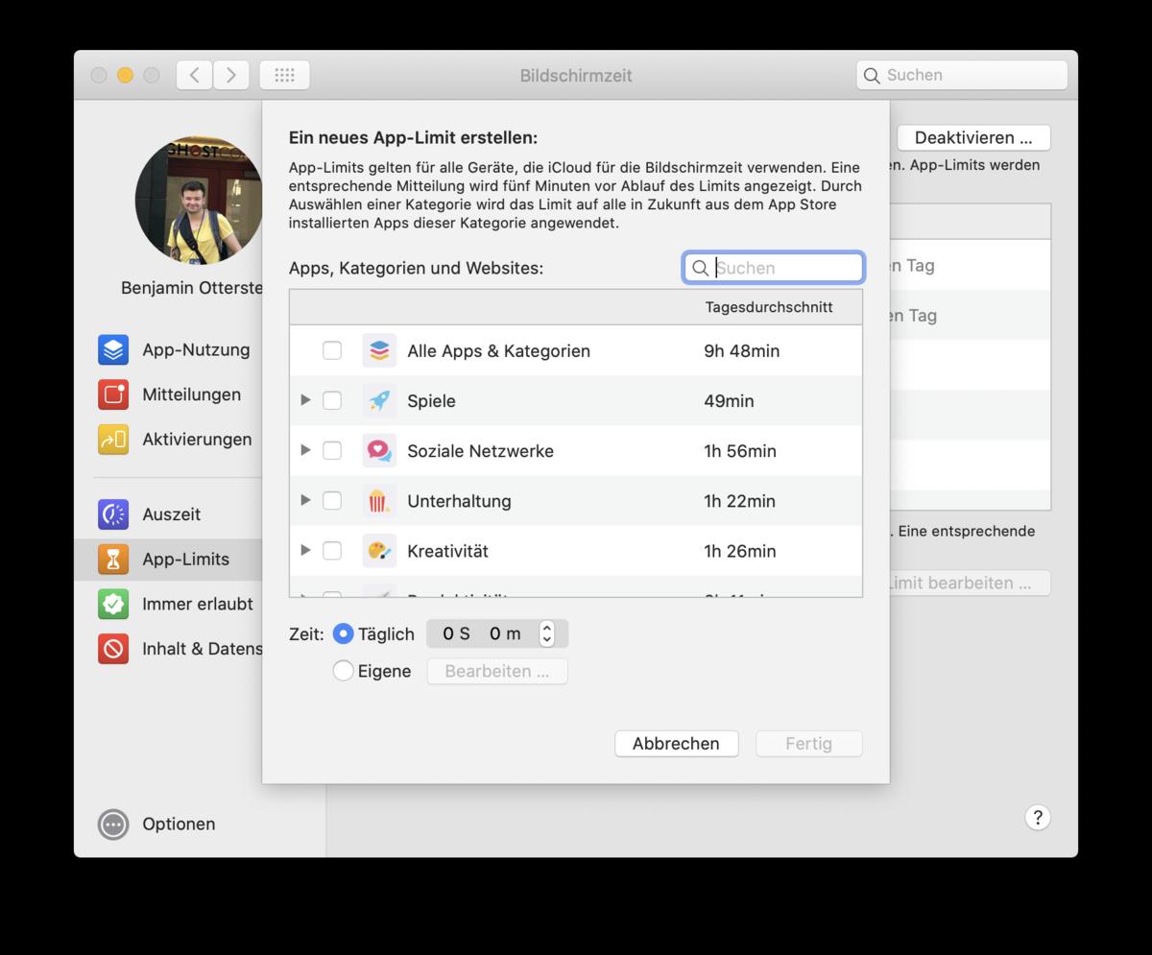Image resolution: width=1152 pixels, height=955 pixels.
Task: Check the Kreativität checkbox
Action: pyautogui.click(x=332, y=550)
